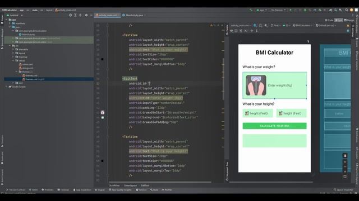Click the Clear constraints icon in design toolbar
Viewport: 359px width, 201px height.
[241, 31]
